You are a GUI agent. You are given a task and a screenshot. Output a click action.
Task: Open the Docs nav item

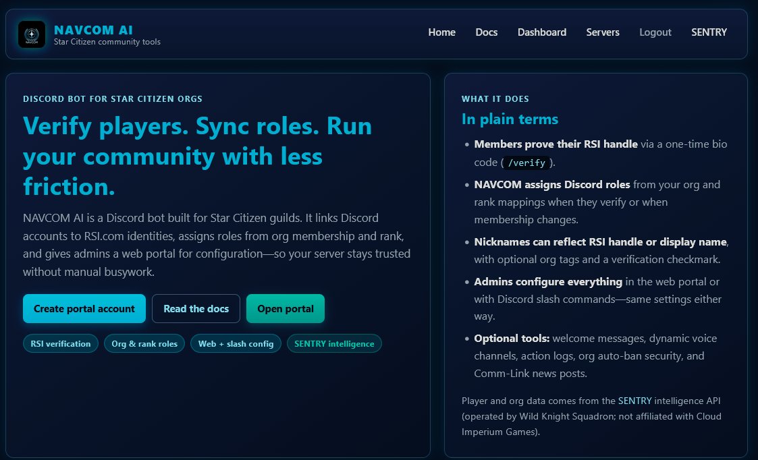(486, 32)
